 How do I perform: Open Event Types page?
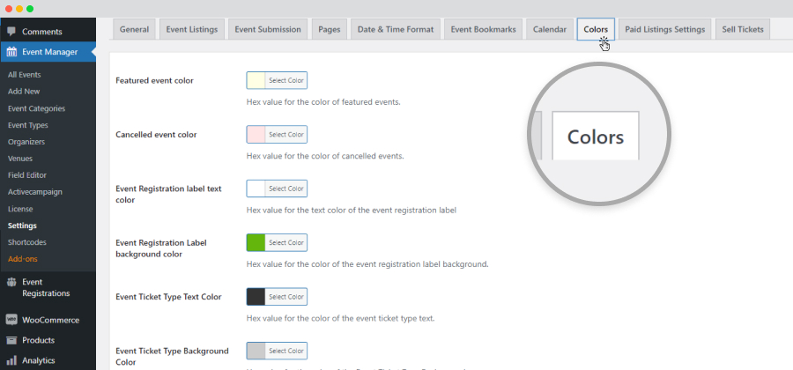28,125
